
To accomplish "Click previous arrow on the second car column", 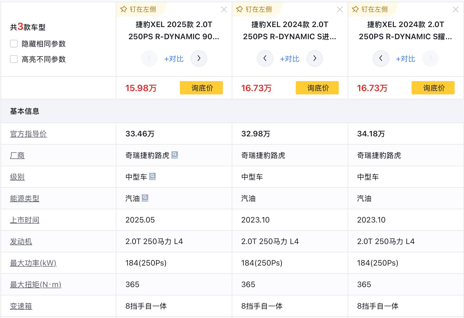I will [265, 59].
